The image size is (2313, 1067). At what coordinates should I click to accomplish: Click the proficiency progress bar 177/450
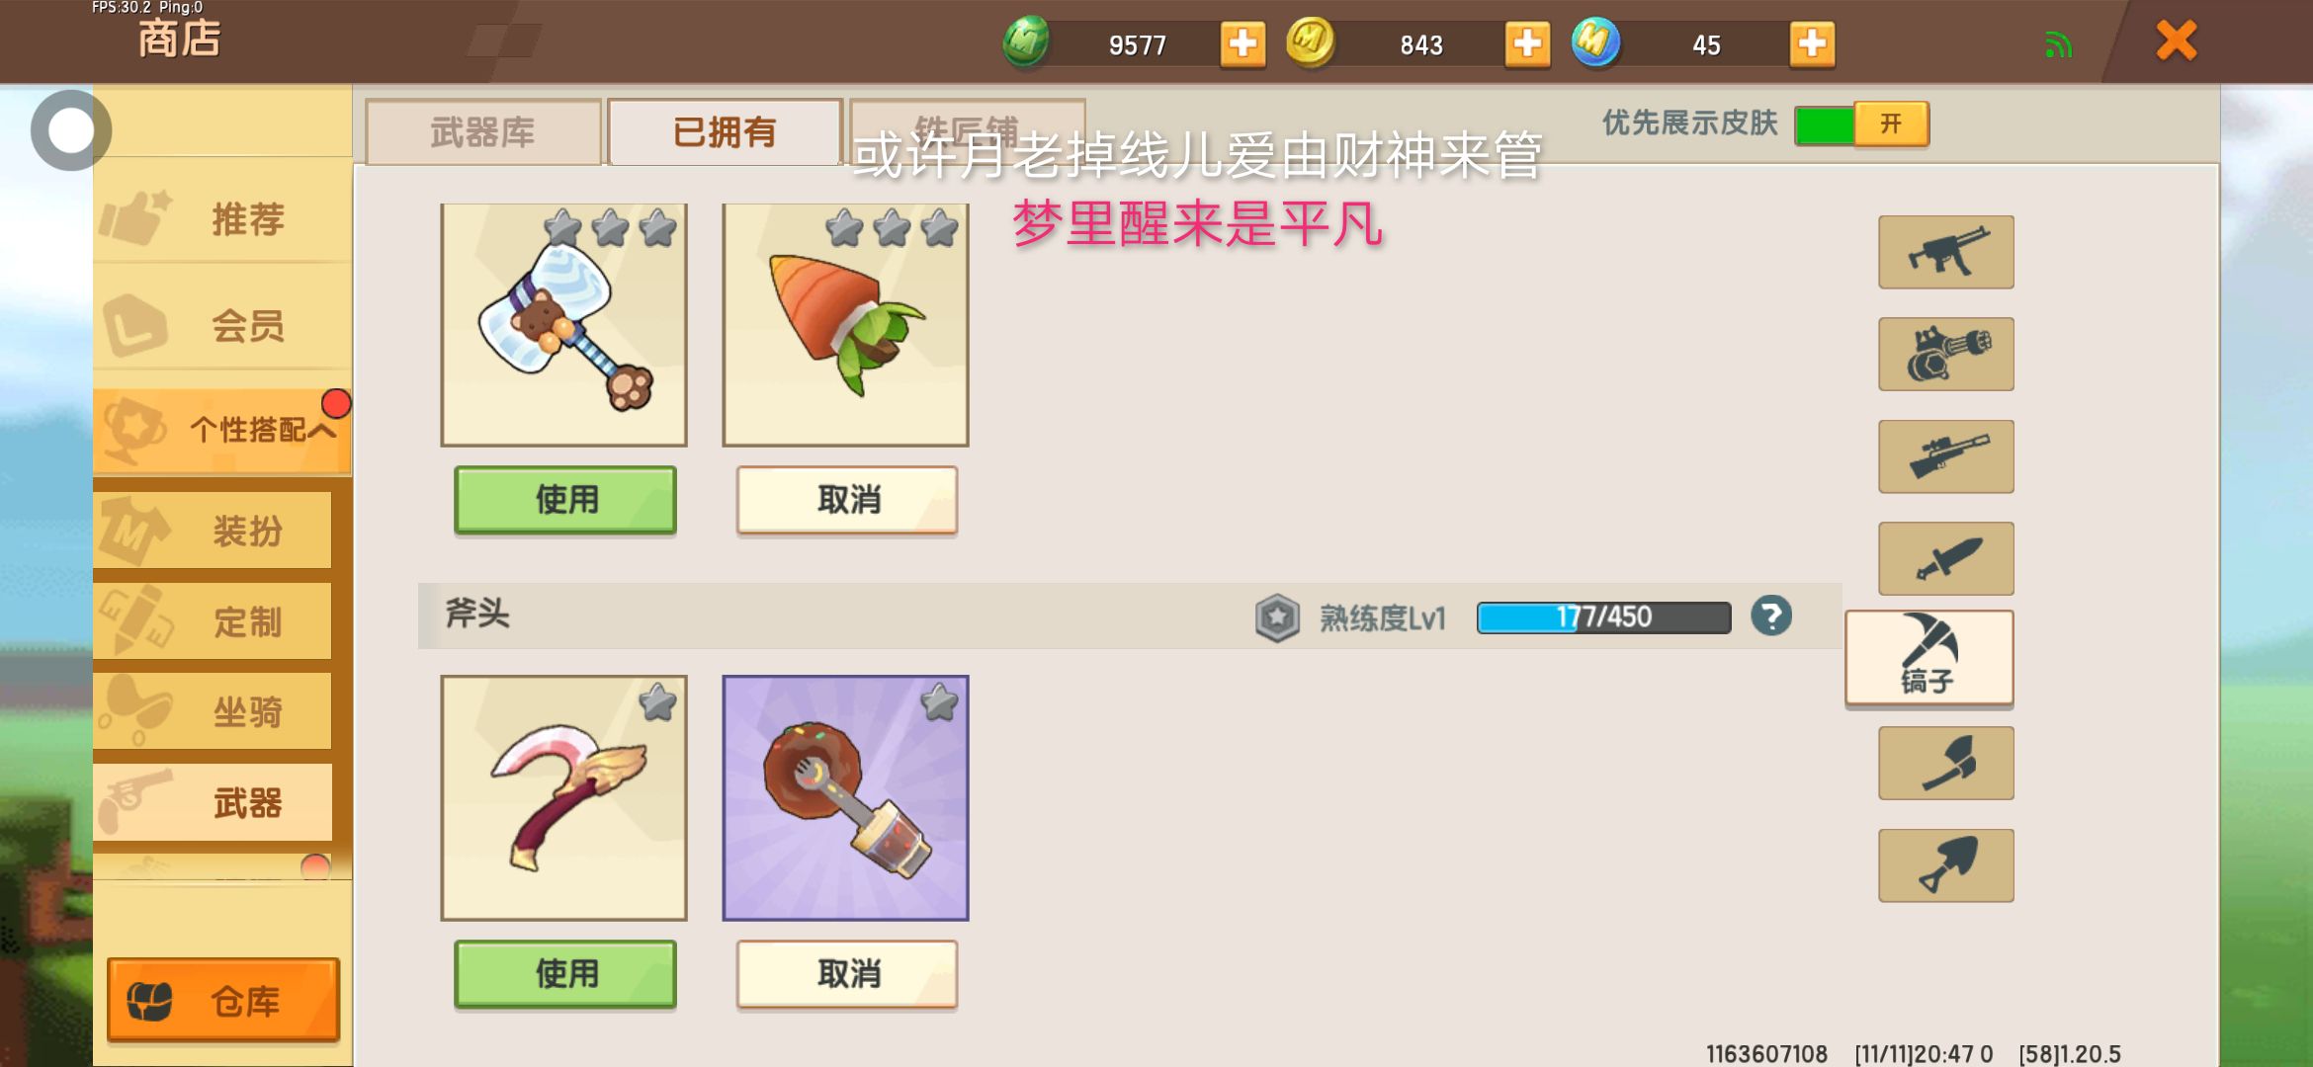click(x=1603, y=617)
